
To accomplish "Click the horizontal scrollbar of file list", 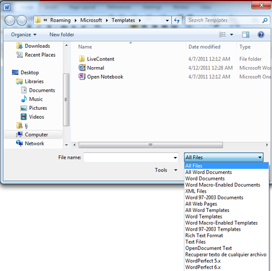I will click(151, 145).
